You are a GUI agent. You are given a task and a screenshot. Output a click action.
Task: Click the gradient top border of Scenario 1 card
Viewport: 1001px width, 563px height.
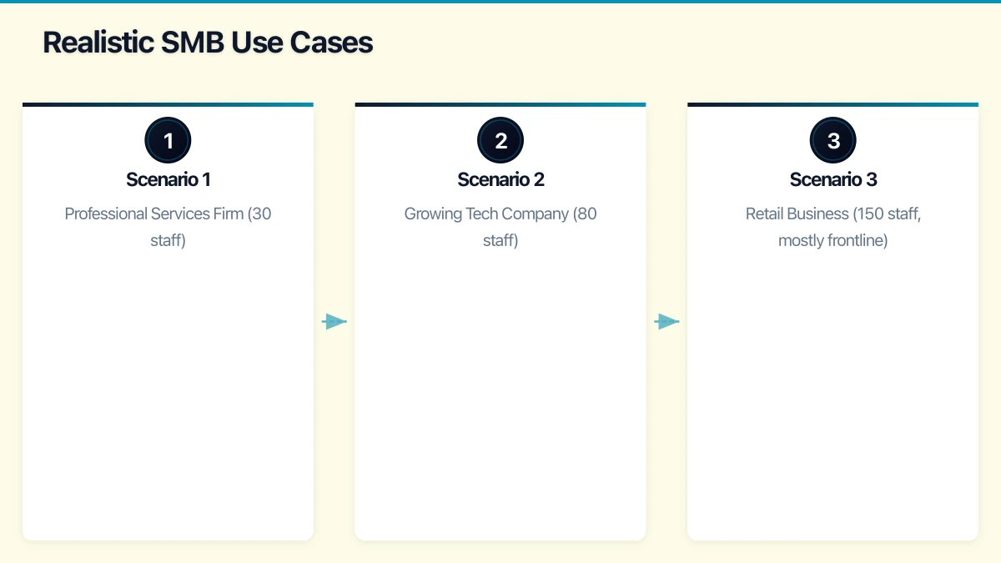tap(168, 104)
